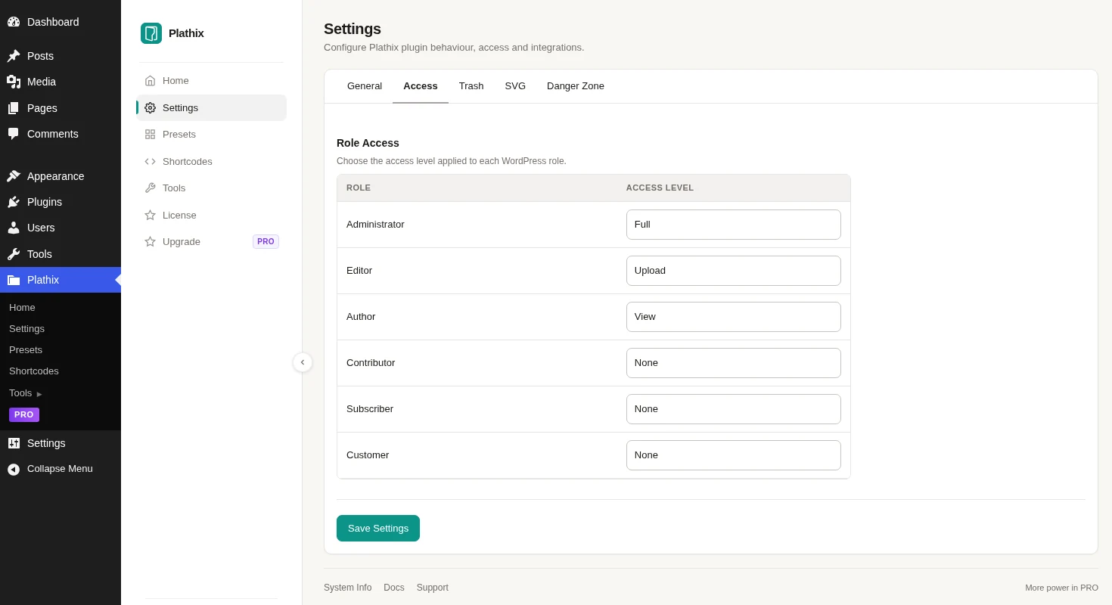Select the Access tab
This screenshot has width=1112, height=605.
pyautogui.click(x=421, y=86)
